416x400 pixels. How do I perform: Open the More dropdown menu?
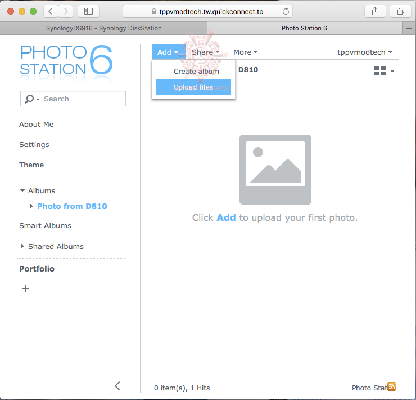click(246, 52)
